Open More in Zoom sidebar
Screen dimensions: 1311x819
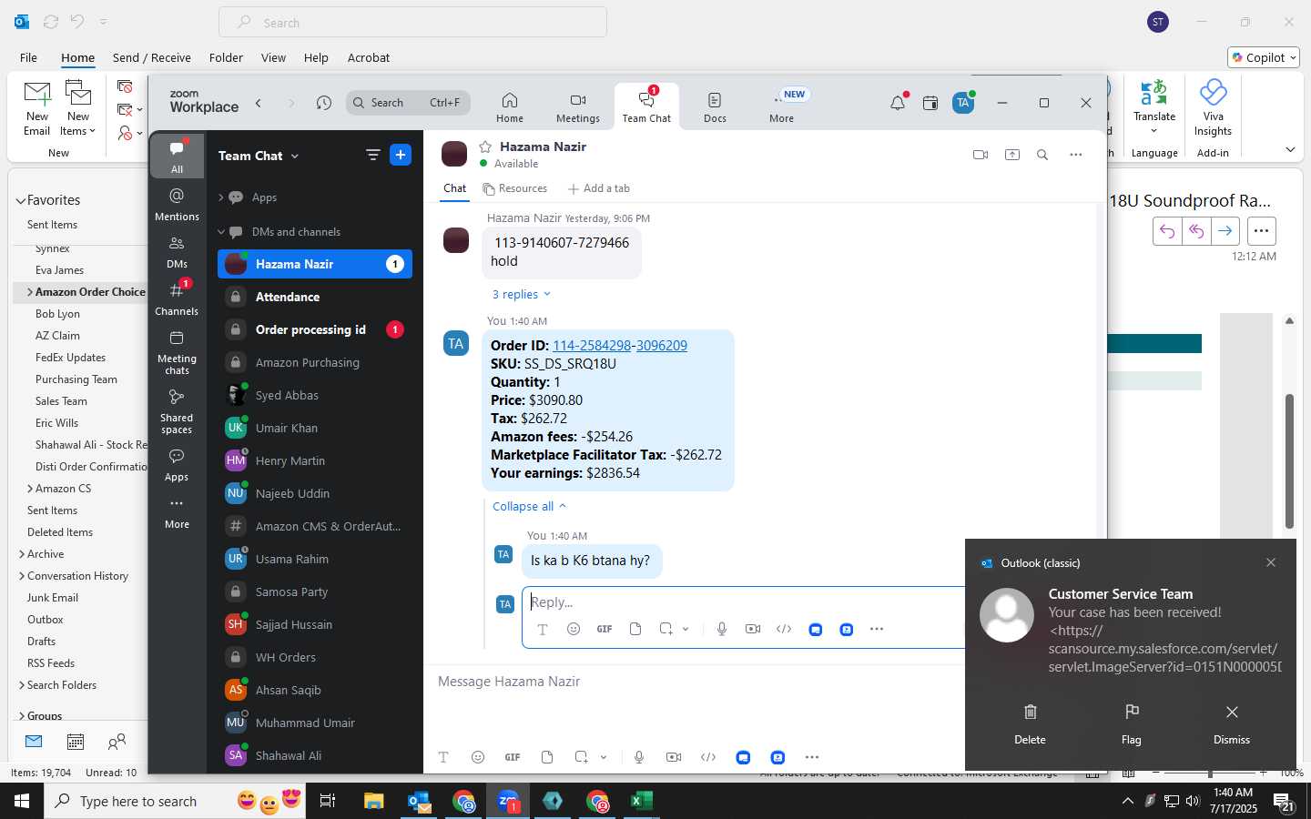tap(177, 512)
